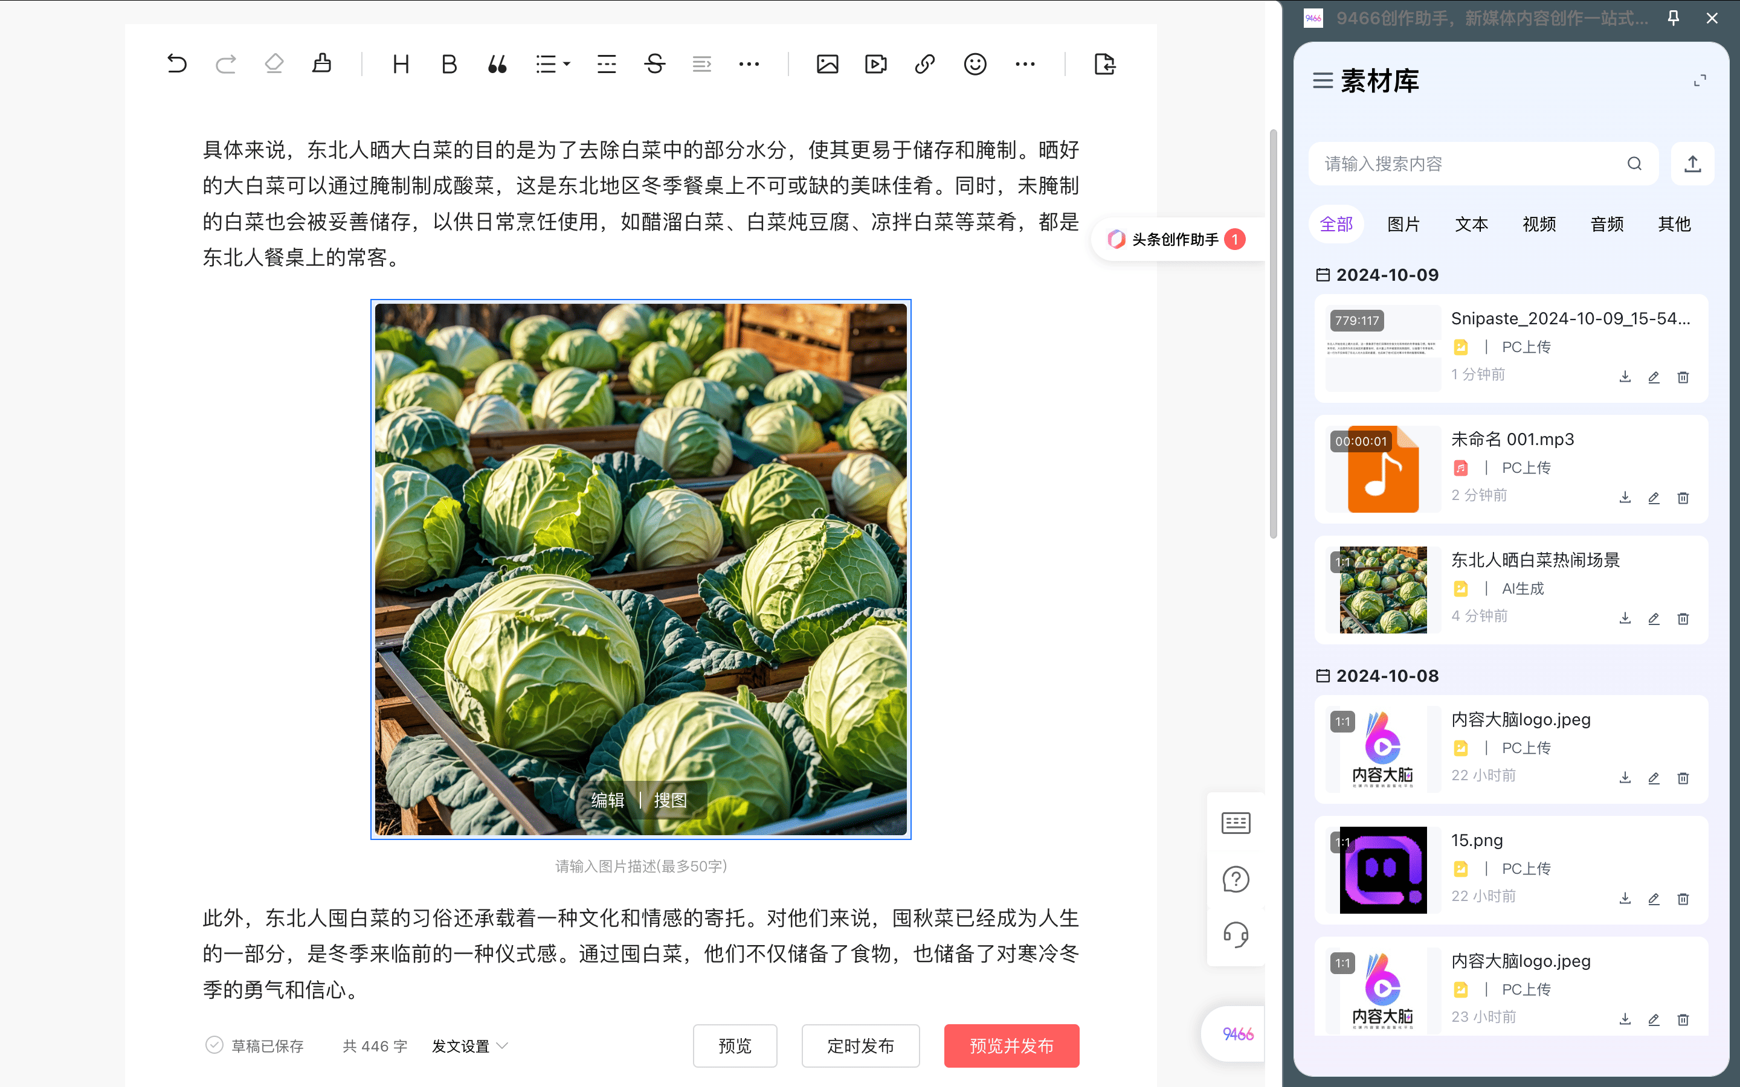The width and height of the screenshot is (1740, 1087).
Task: Click the 预览并发布 button
Action: coord(1011,1046)
